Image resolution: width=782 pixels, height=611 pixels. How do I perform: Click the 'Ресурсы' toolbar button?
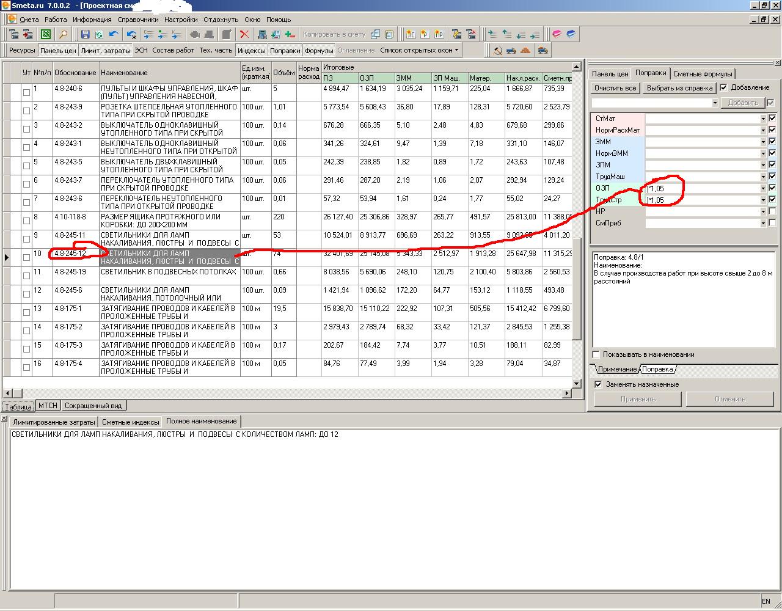[x=22, y=50]
